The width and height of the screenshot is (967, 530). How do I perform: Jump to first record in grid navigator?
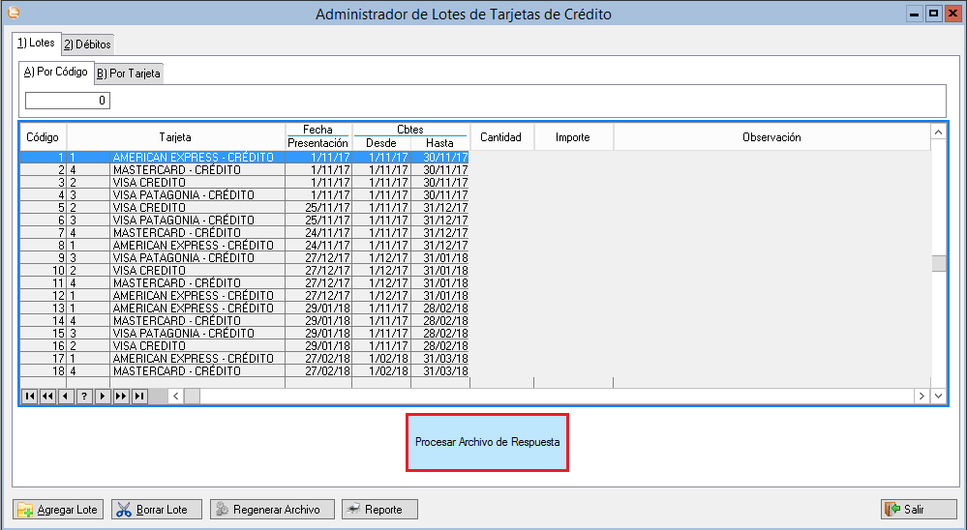(29, 397)
